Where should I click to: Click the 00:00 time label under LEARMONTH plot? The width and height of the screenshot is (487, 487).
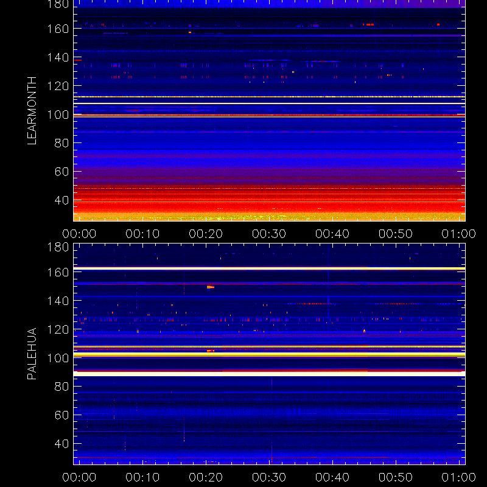point(79,234)
